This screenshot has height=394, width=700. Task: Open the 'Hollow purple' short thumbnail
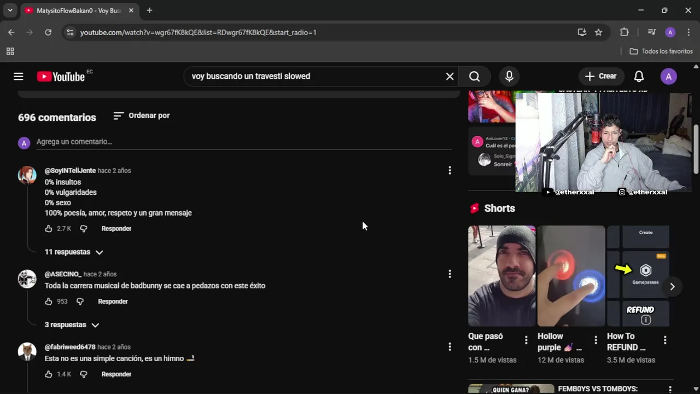click(571, 276)
